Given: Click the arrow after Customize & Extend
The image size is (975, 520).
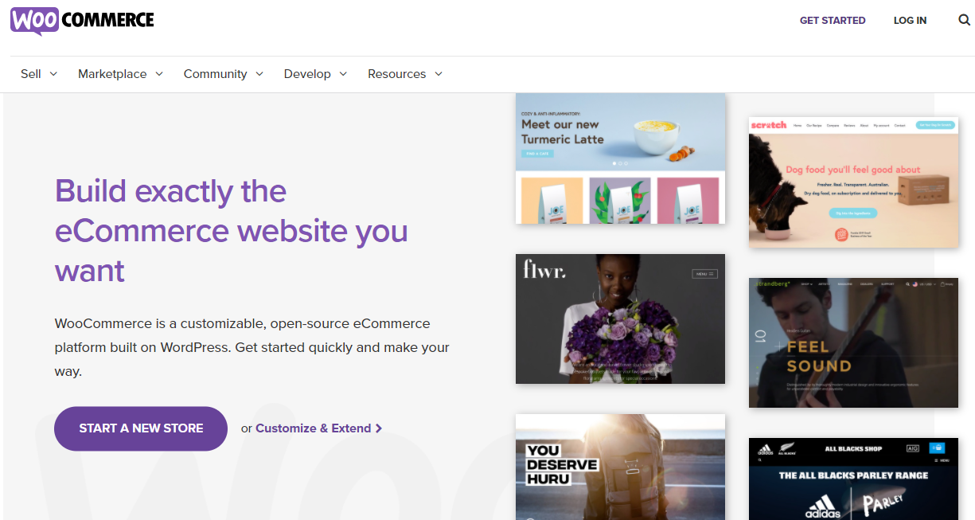Looking at the screenshot, I should point(379,428).
